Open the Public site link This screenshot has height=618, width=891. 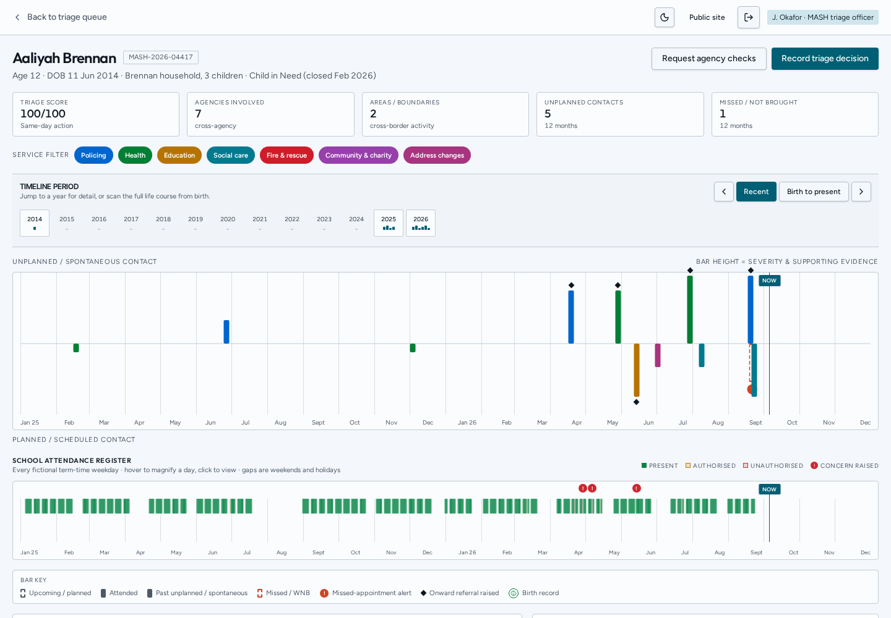pos(707,17)
